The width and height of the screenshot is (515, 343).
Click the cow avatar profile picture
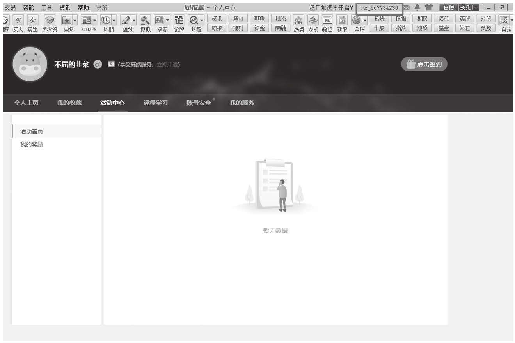click(30, 64)
